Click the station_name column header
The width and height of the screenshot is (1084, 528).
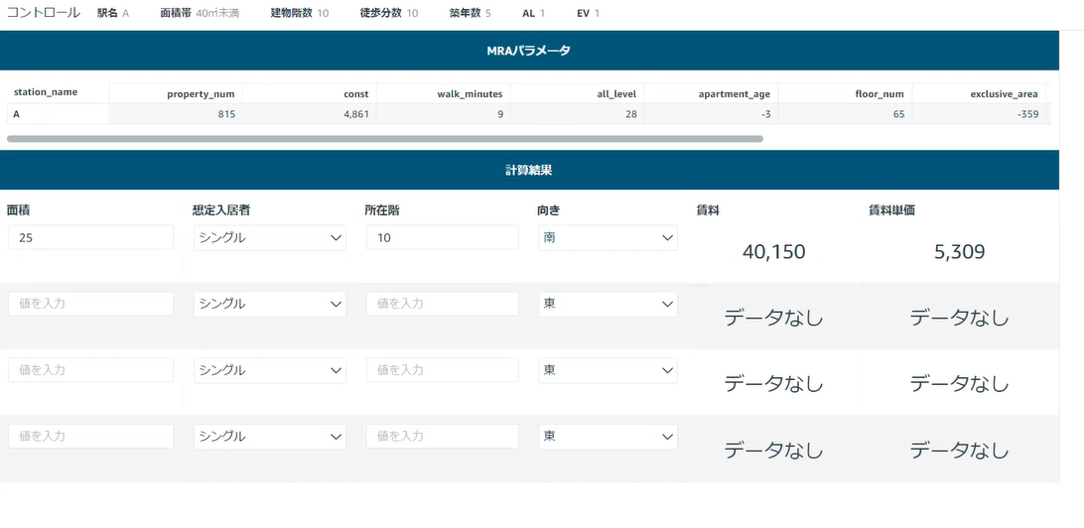(46, 92)
